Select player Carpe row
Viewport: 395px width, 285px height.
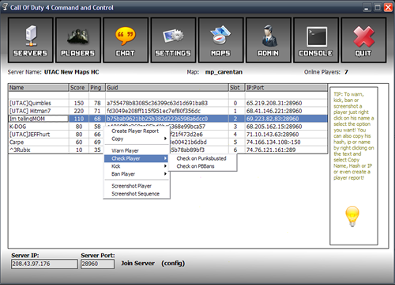pyautogui.click(x=168, y=142)
